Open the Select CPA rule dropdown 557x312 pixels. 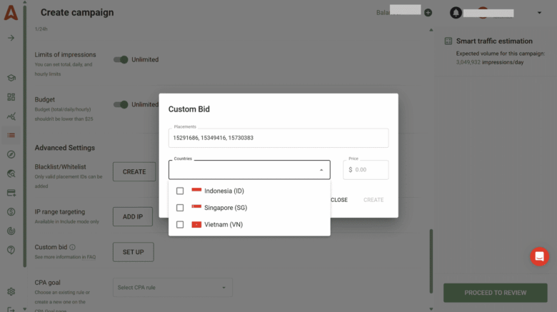click(x=172, y=288)
